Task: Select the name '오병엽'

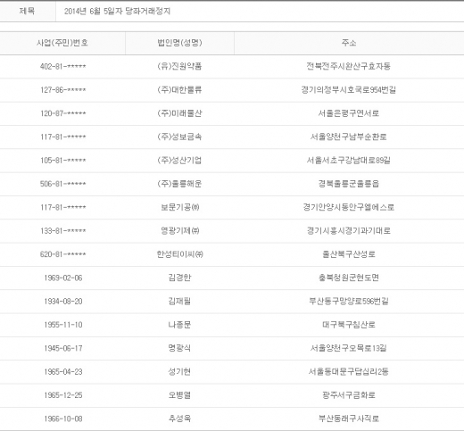Action: 179,395
